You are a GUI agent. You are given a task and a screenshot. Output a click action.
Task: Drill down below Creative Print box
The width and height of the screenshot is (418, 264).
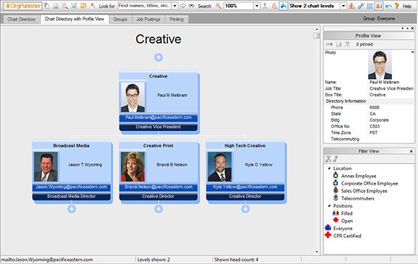click(x=159, y=209)
